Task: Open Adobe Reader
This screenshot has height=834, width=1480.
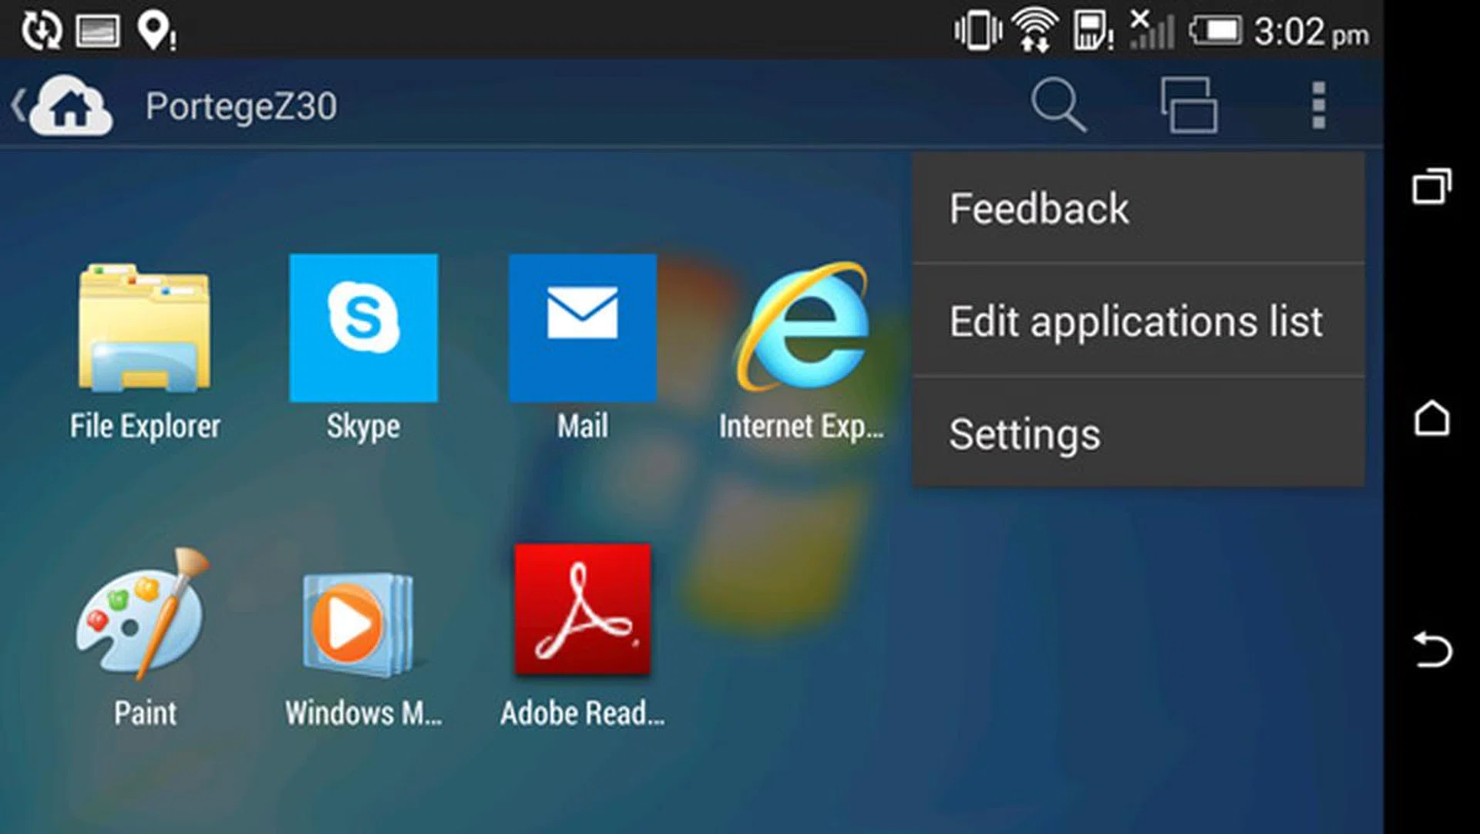Action: click(582, 609)
